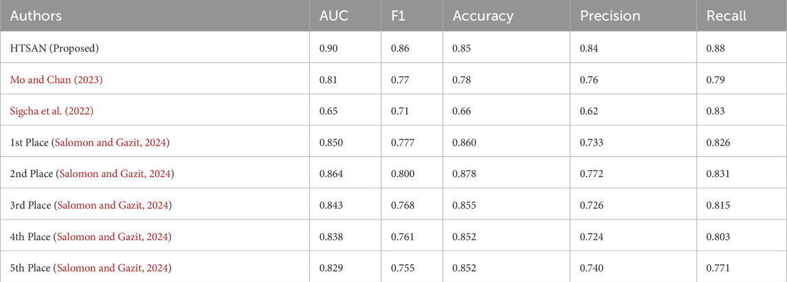Select the 2nd Place accuracy cell 0.878
Screen dimensions: 787x282
(x=463, y=174)
